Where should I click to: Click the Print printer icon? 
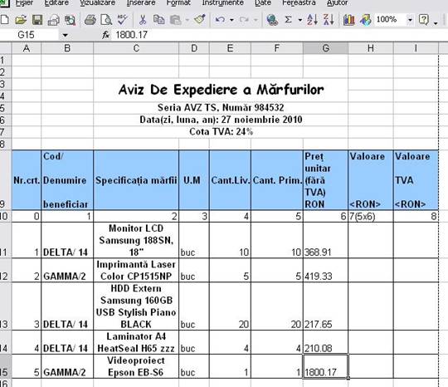(x=90, y=20)
